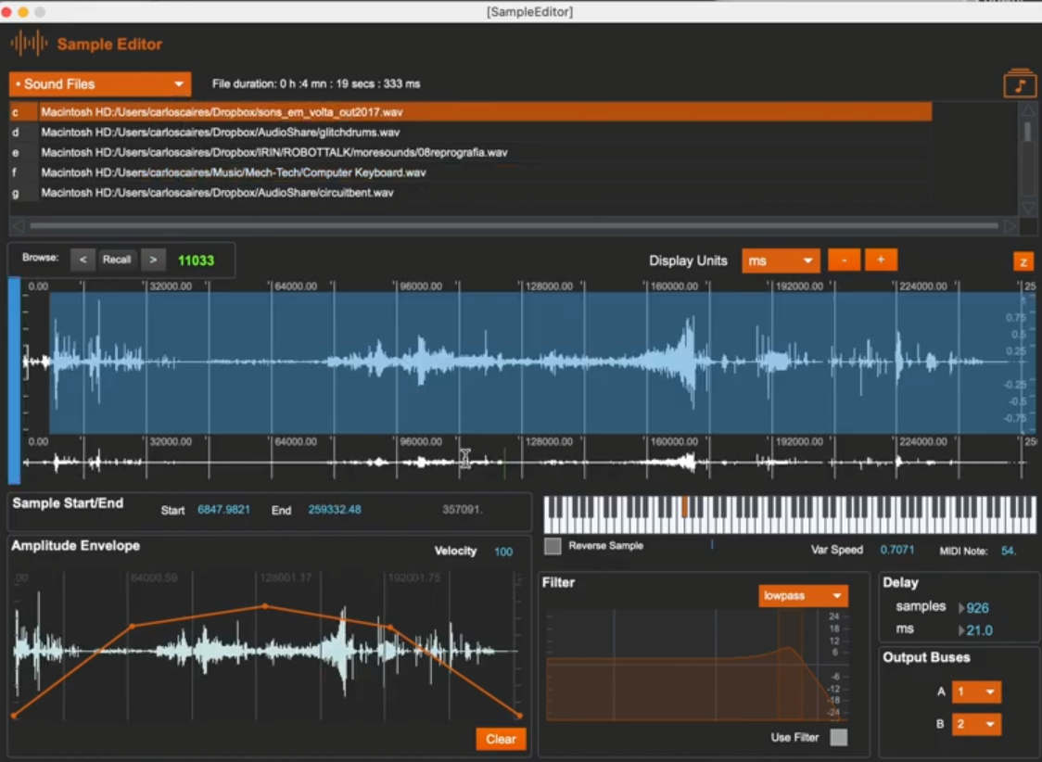Image resolution: width=1042 pixels, height=762 pixels.
Task: Click the horizontal file list scrollbar
Action: [x=510, y=225]
